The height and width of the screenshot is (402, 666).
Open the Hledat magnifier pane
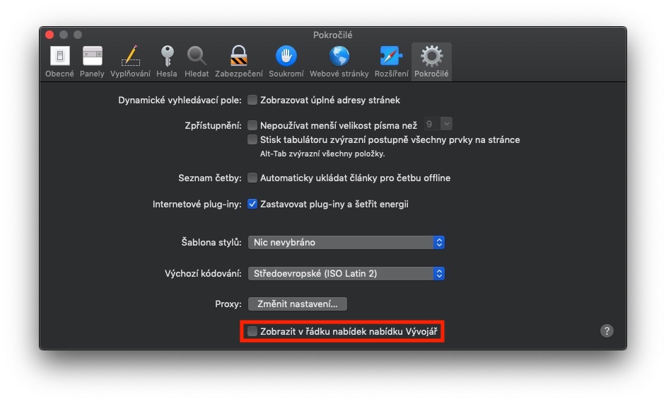(197, 62)
